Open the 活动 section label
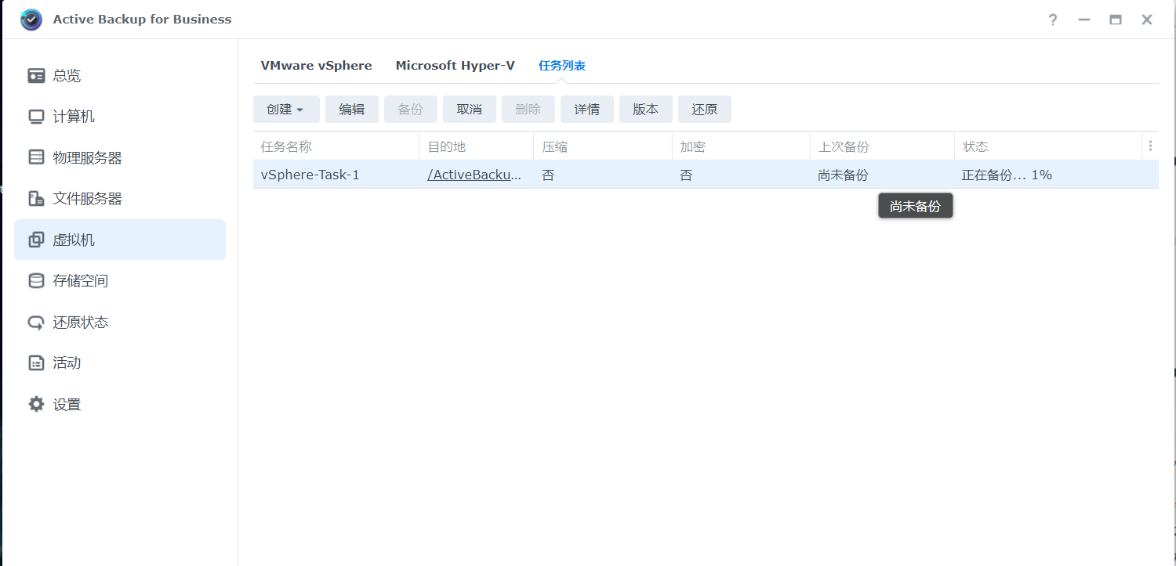Image resolution: width=1176 pixels, height=566 pixels. tap(67, 362)
